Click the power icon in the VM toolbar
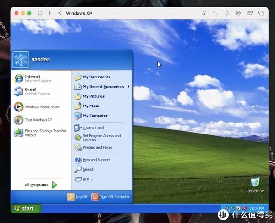 40,13
